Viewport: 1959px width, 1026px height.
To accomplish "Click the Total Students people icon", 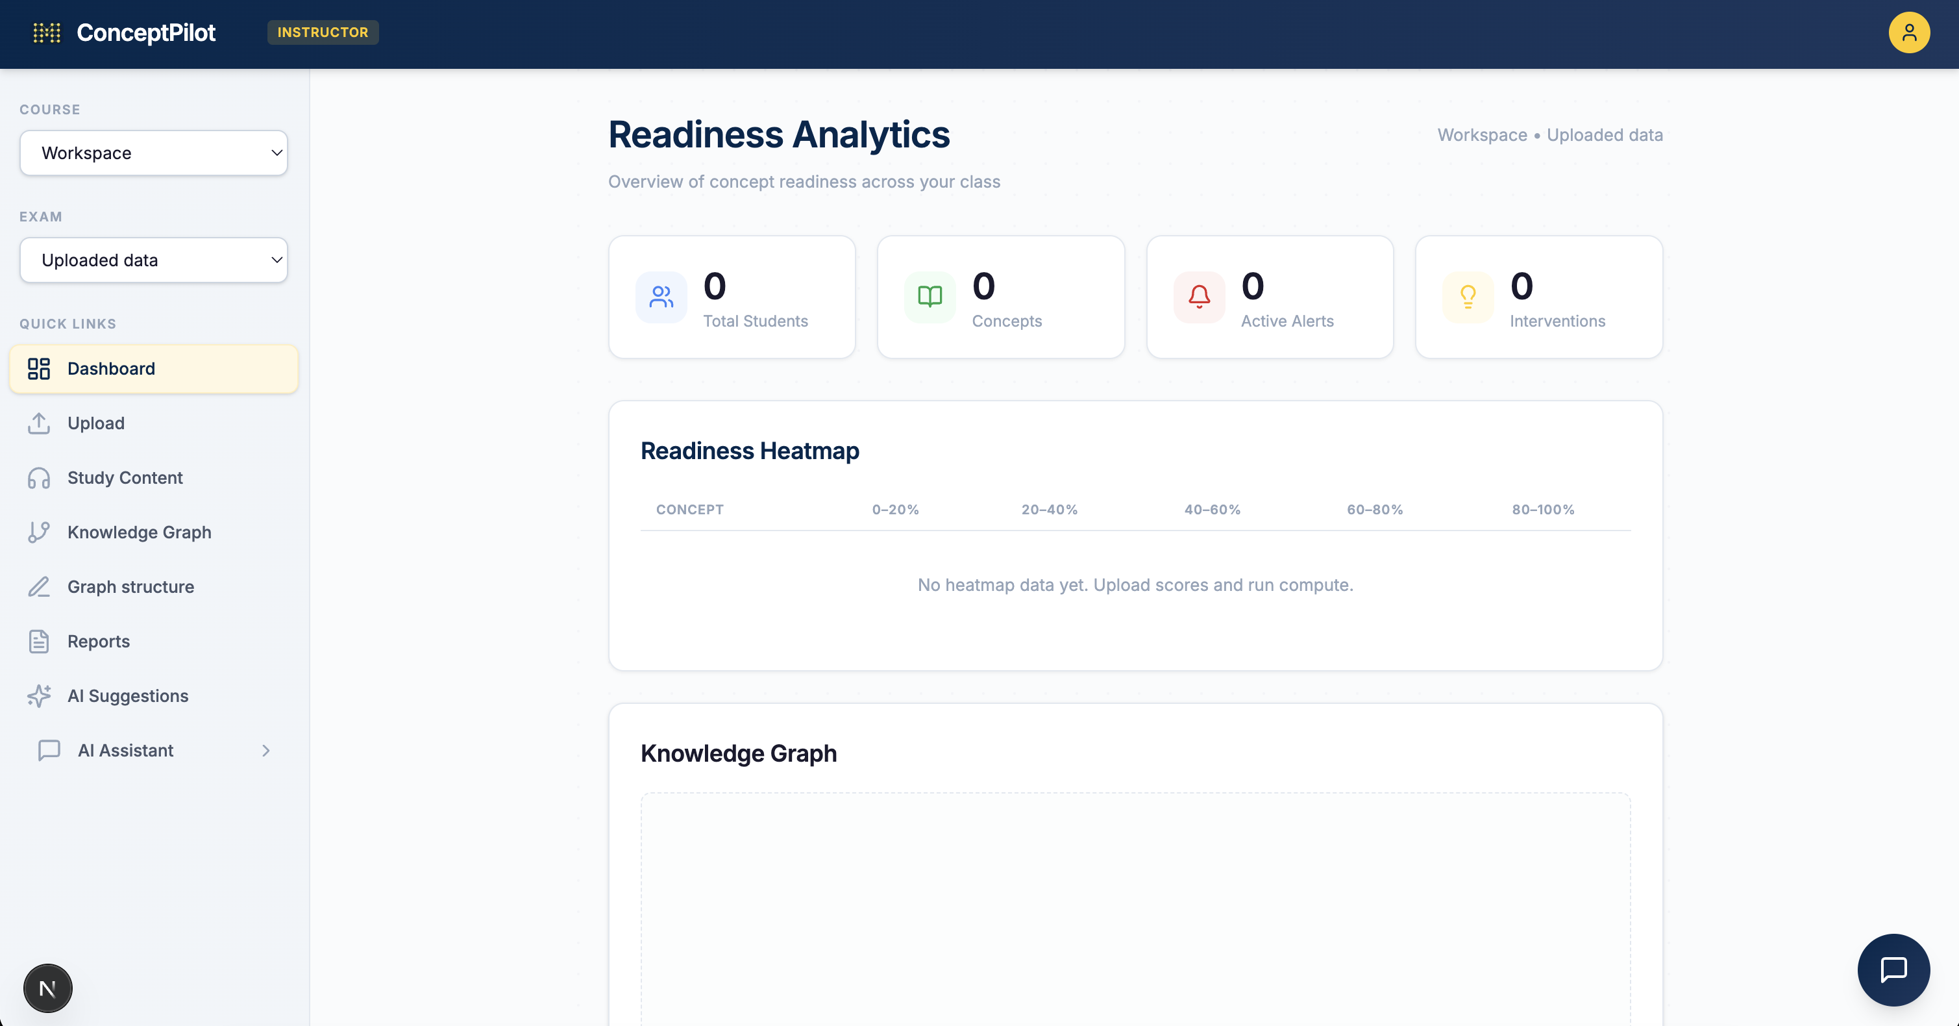I will click(x=661, y=297).
